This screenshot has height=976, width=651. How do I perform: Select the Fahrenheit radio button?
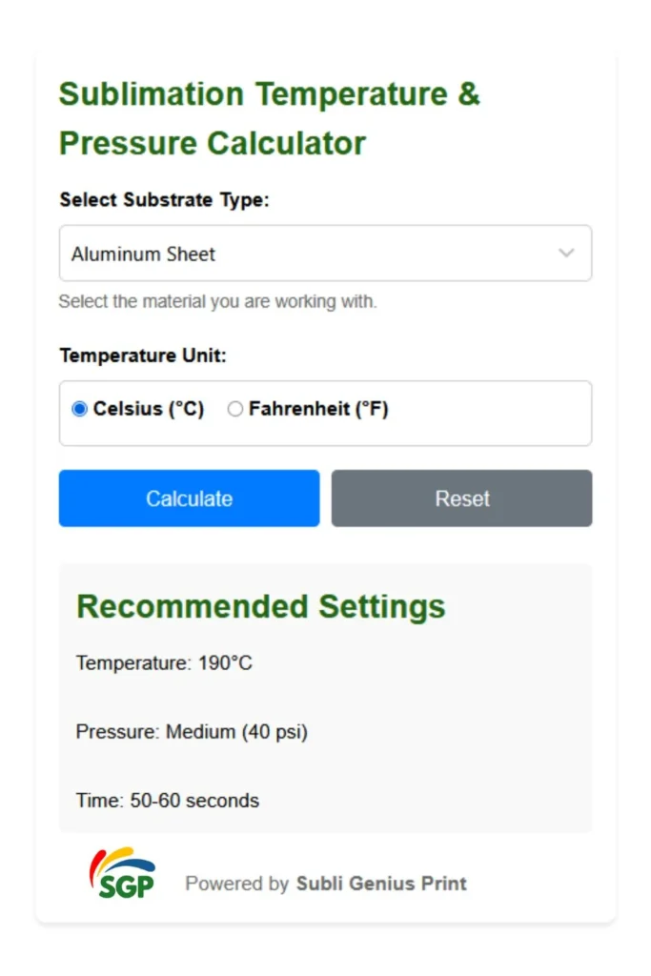pyautogui.click(x=235, y=410)
